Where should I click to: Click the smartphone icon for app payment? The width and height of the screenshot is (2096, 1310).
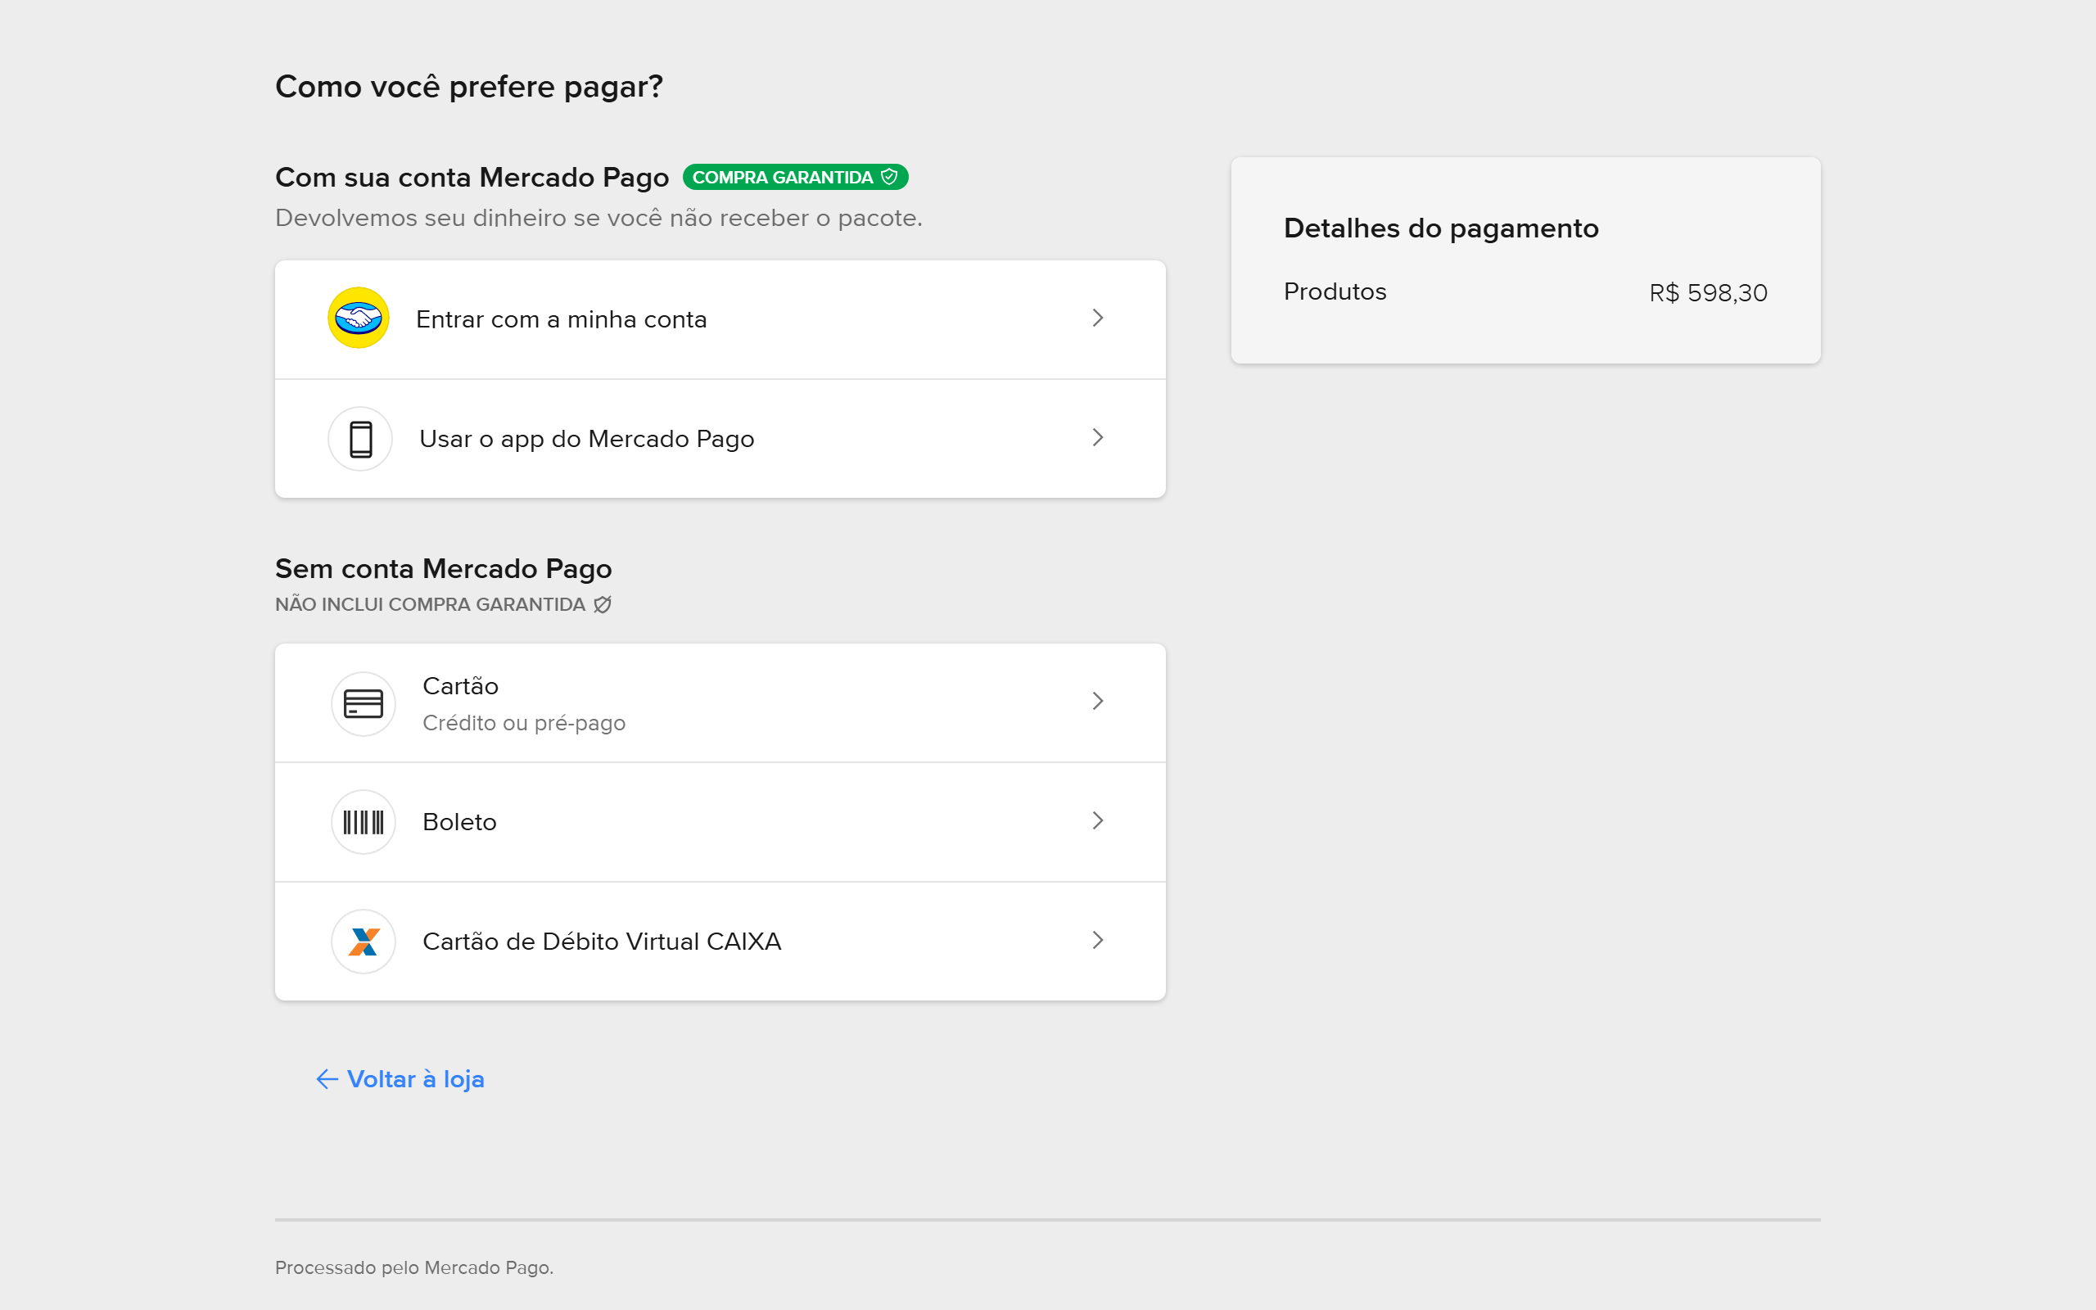point(360,438)
